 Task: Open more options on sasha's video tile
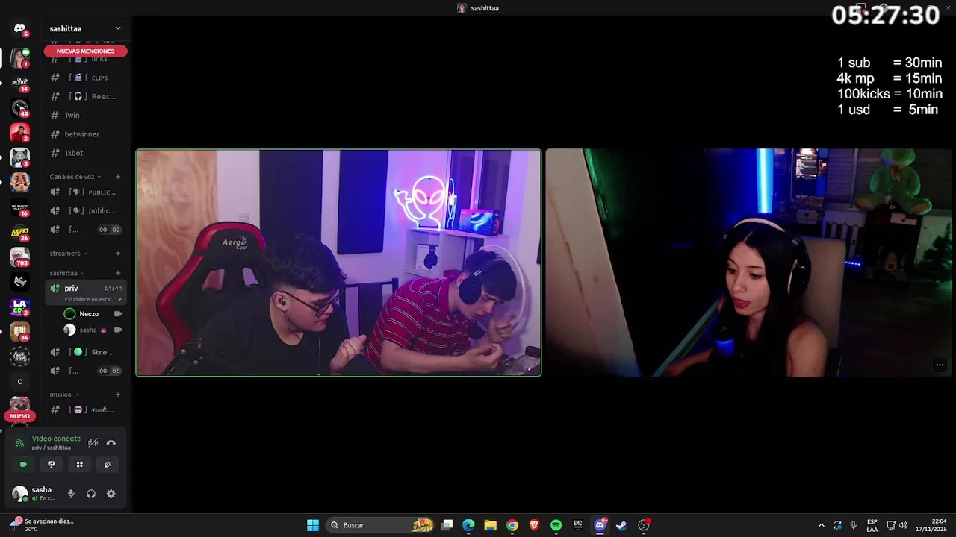(x=940, y=365)
